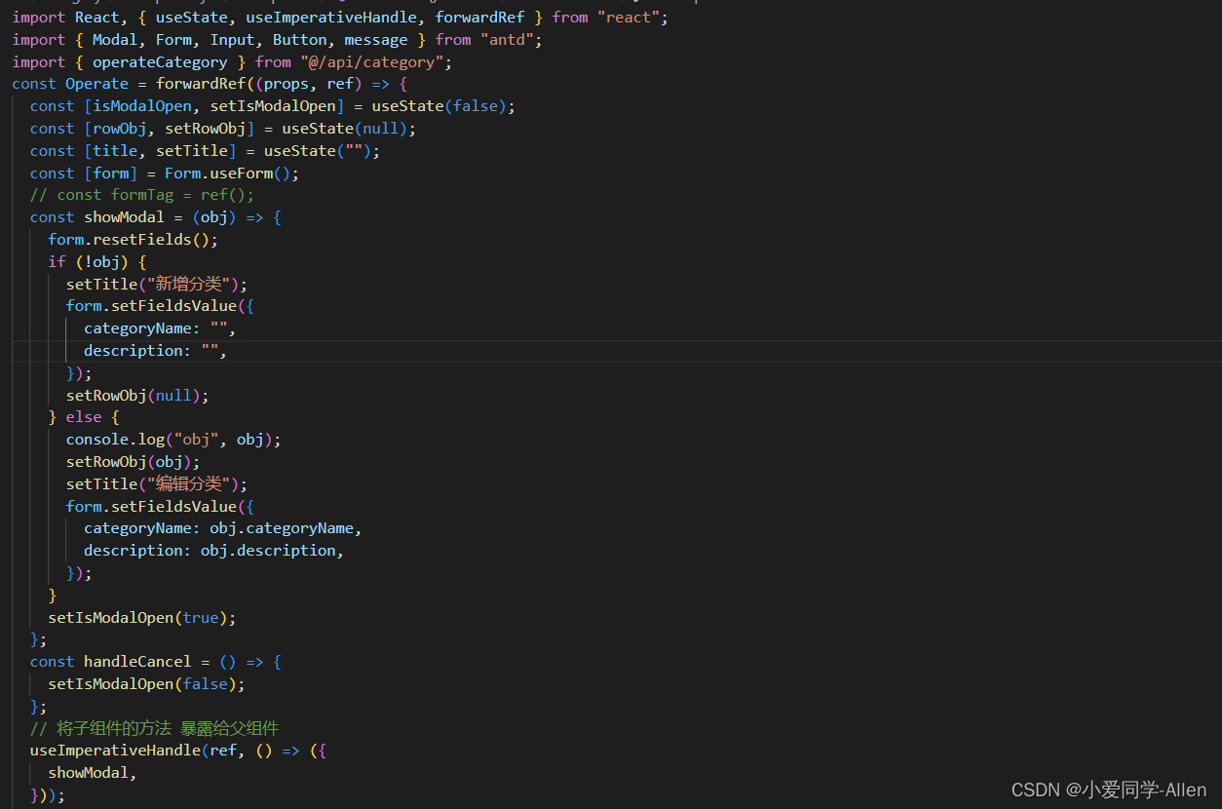Click the else keyword

tap(84, 417)
